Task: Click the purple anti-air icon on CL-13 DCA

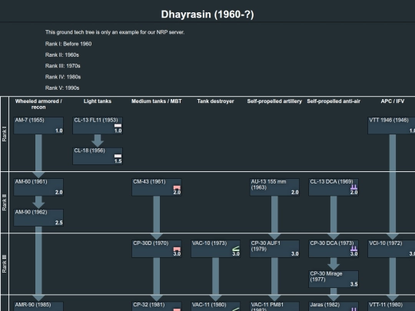Action: [354, 187]
